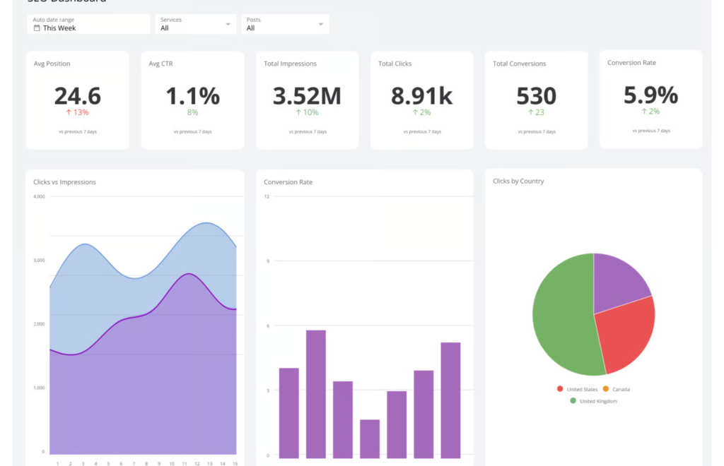This screenshot has height=466, width=724.
Task: Select the 3.52M Total Impressions value
Action: tap(307, 95)
